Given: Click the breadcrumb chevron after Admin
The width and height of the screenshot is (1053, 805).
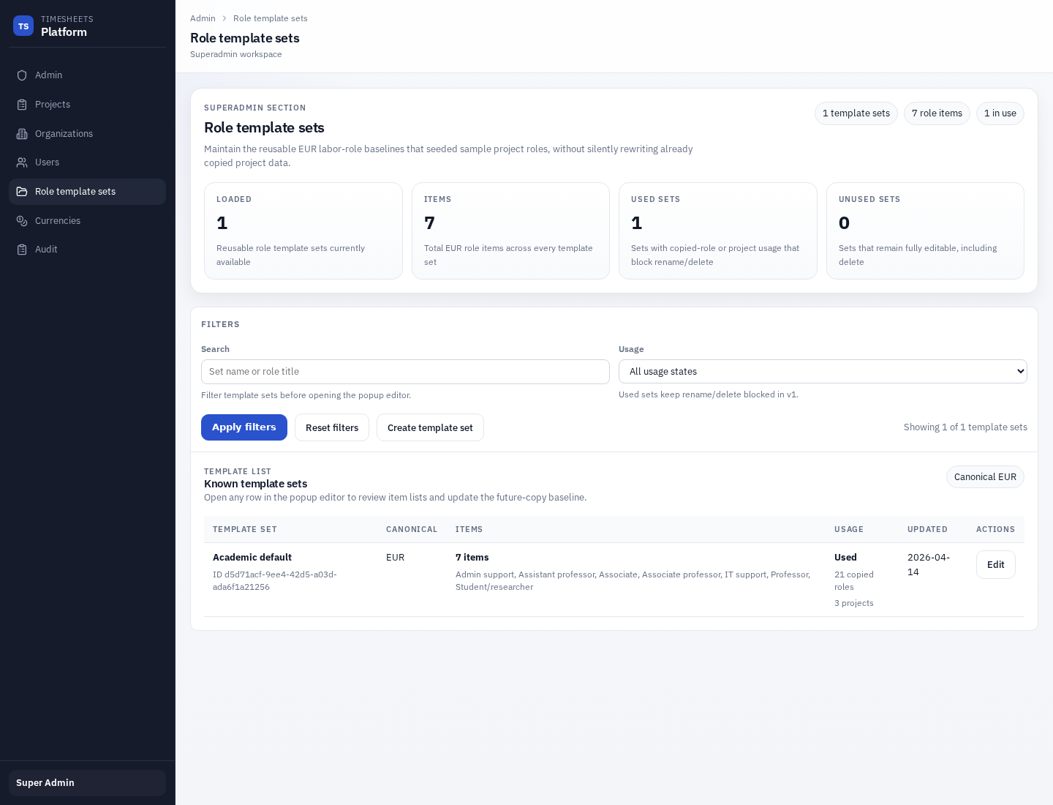Looking at the screenshot, I should click(x=224, y=18).
